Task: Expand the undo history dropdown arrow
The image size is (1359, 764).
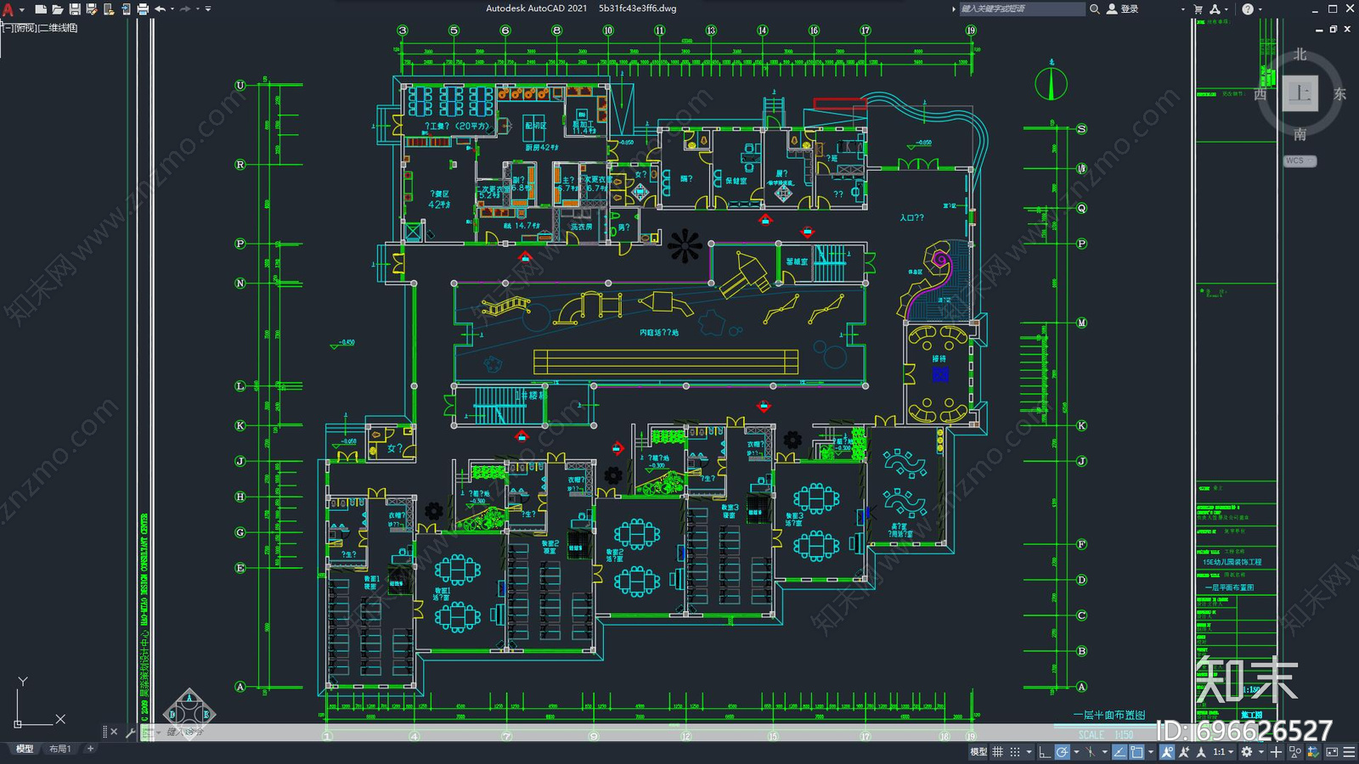Action: pyautogui.click(x=172, y=9)
